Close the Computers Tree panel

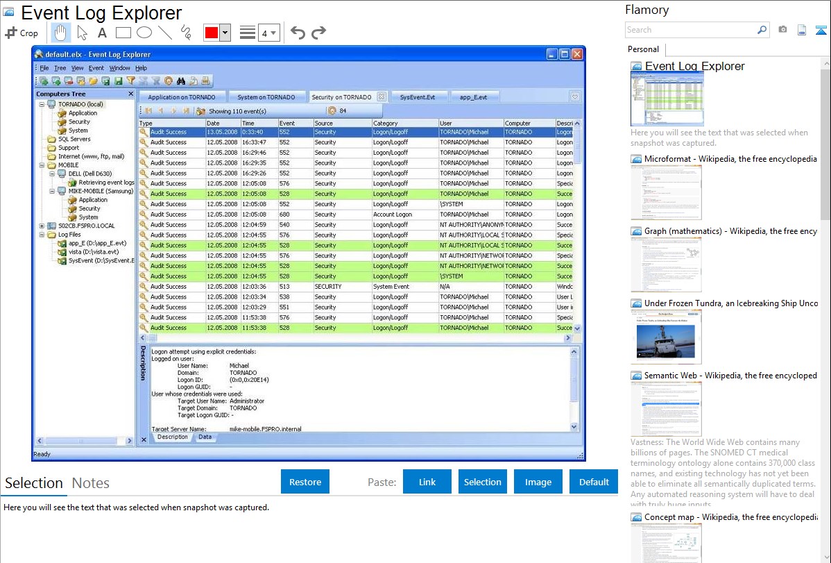tap(131, 94)
